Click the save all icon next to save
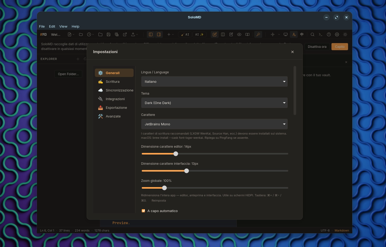 [117, 34]
